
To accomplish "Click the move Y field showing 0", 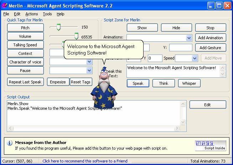I will tap(155, 58).
